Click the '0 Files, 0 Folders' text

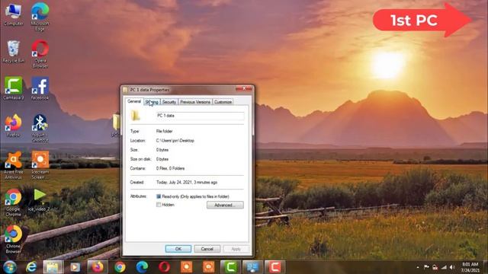coord(170,168)
